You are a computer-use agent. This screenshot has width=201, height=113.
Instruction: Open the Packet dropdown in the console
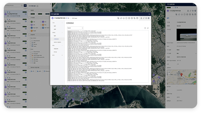pyautogui.click(x=75, y=28)
